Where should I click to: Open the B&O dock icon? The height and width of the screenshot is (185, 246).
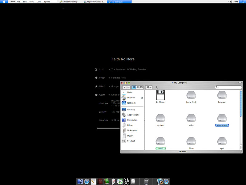pyautogui.click(x=127, y=181)
